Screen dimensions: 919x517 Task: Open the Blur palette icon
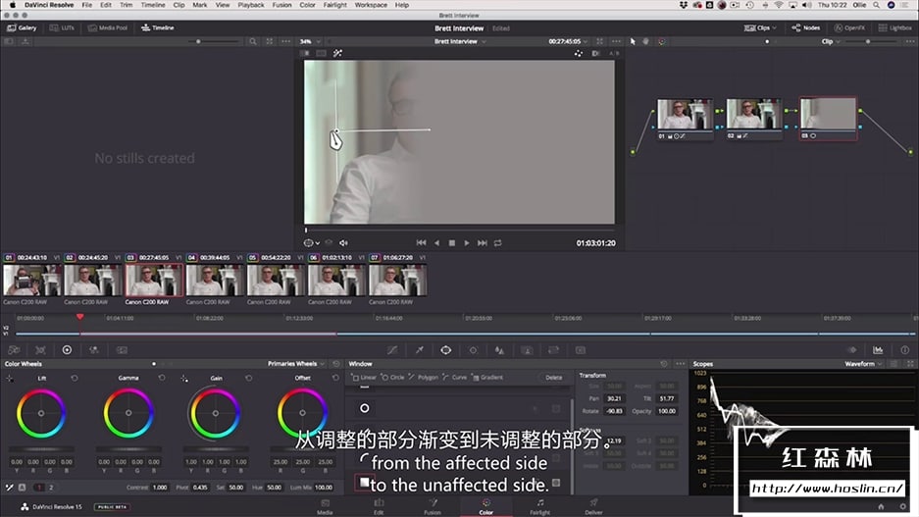point(499,350)
